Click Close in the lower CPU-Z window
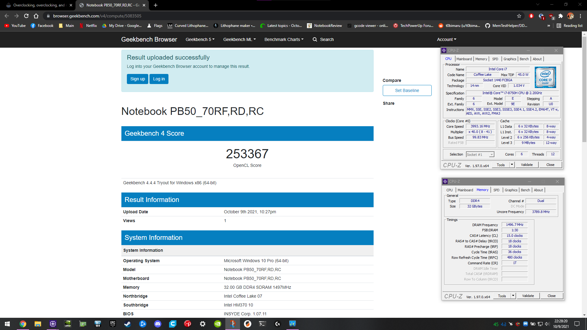Image resolution: width=587 pixels, height=330 pixels. point(552,296)
